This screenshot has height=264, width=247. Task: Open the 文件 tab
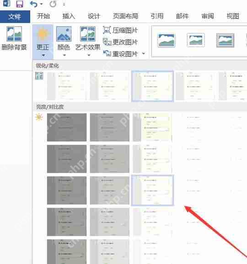[x=15, y=16]
